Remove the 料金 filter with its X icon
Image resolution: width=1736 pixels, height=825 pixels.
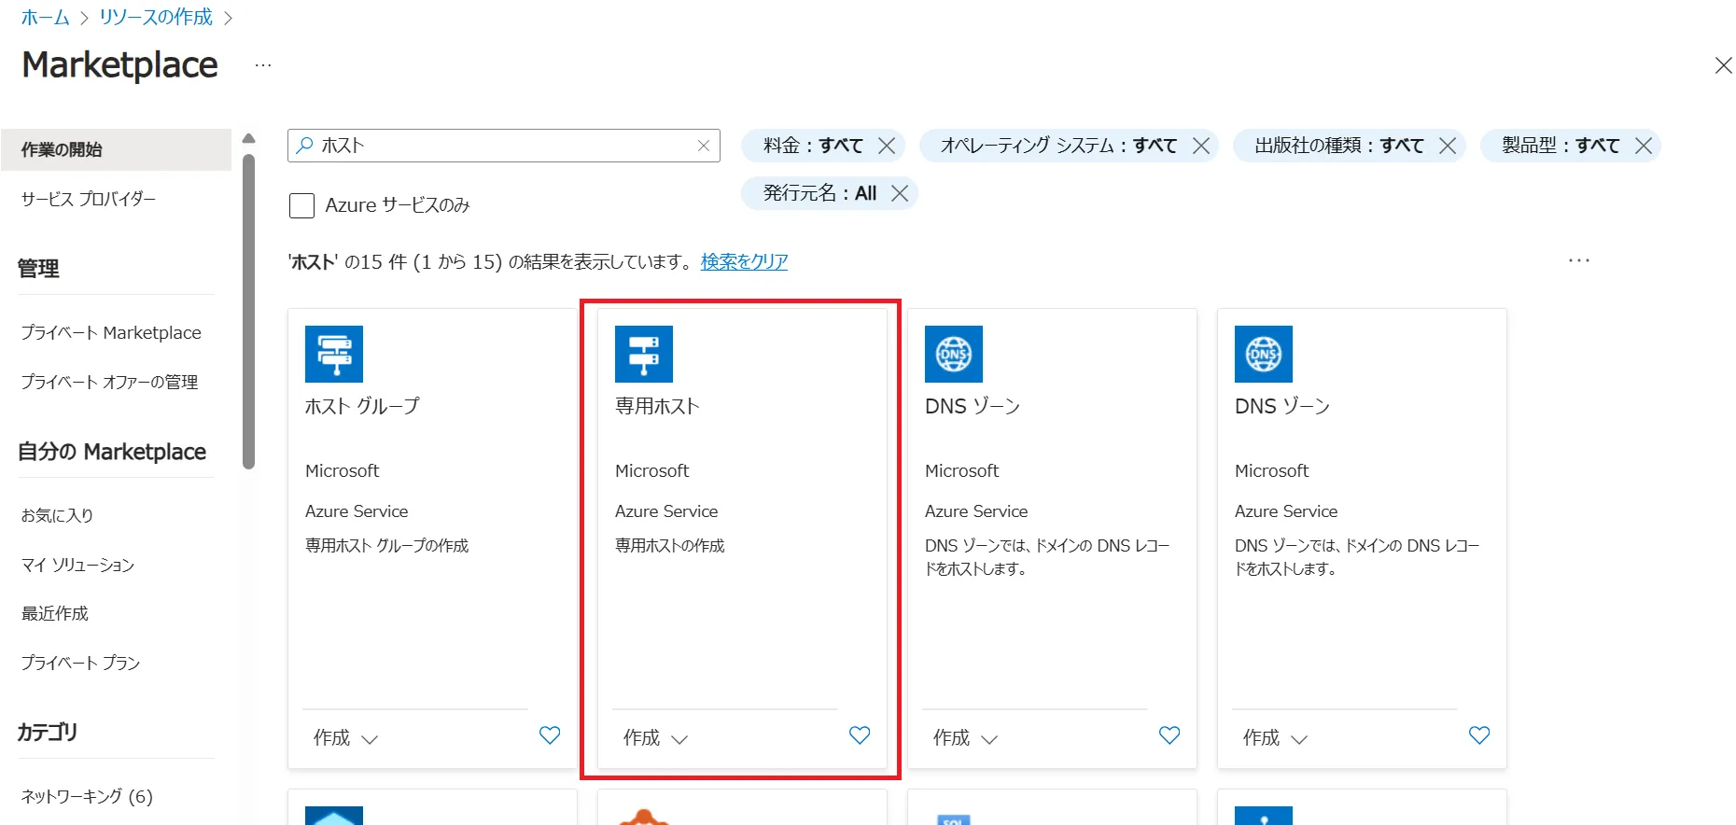[x=887, y=146]
